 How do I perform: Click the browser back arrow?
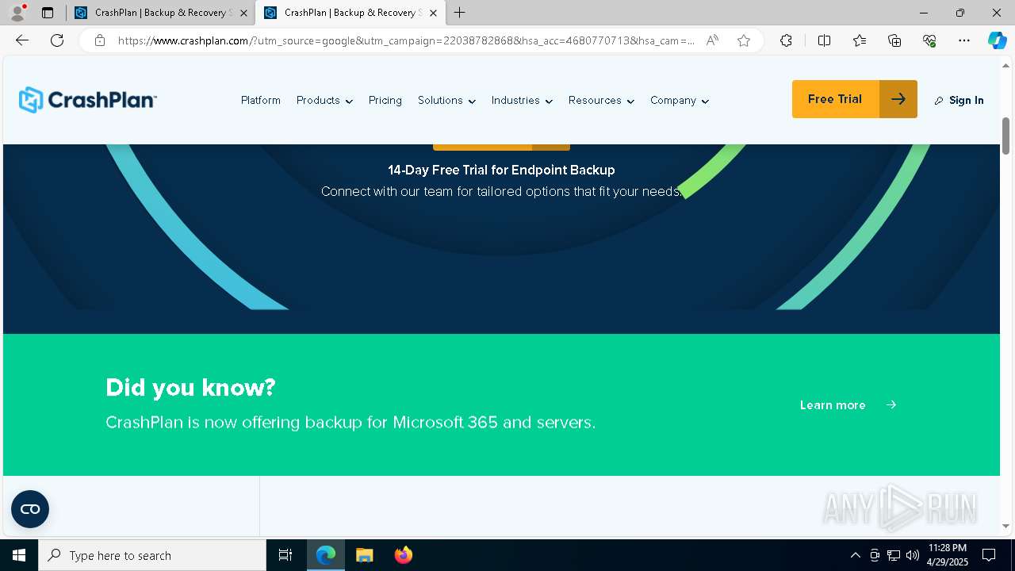pyautogui.click(x=22, y=40)
